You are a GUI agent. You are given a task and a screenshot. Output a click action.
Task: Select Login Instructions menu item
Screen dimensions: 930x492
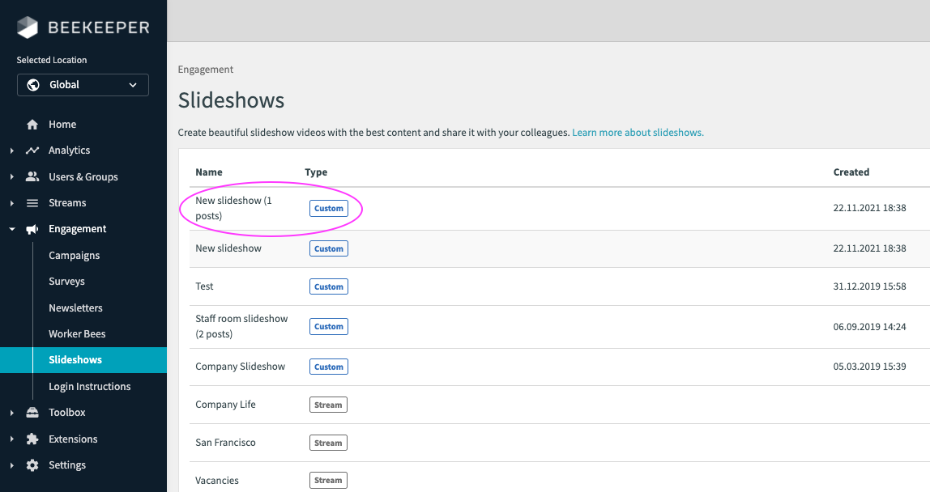click(89, 387)
